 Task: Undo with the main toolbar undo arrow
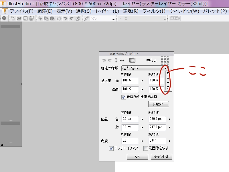[65, 18]
